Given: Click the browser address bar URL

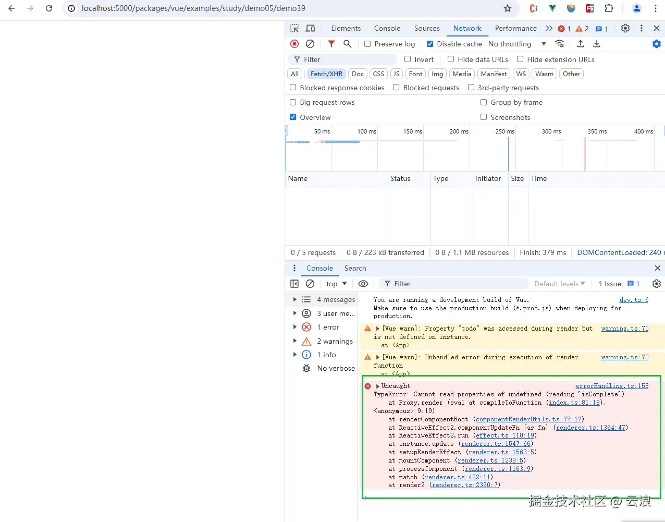Looking at the screenshot, I should tap(193, 8).
